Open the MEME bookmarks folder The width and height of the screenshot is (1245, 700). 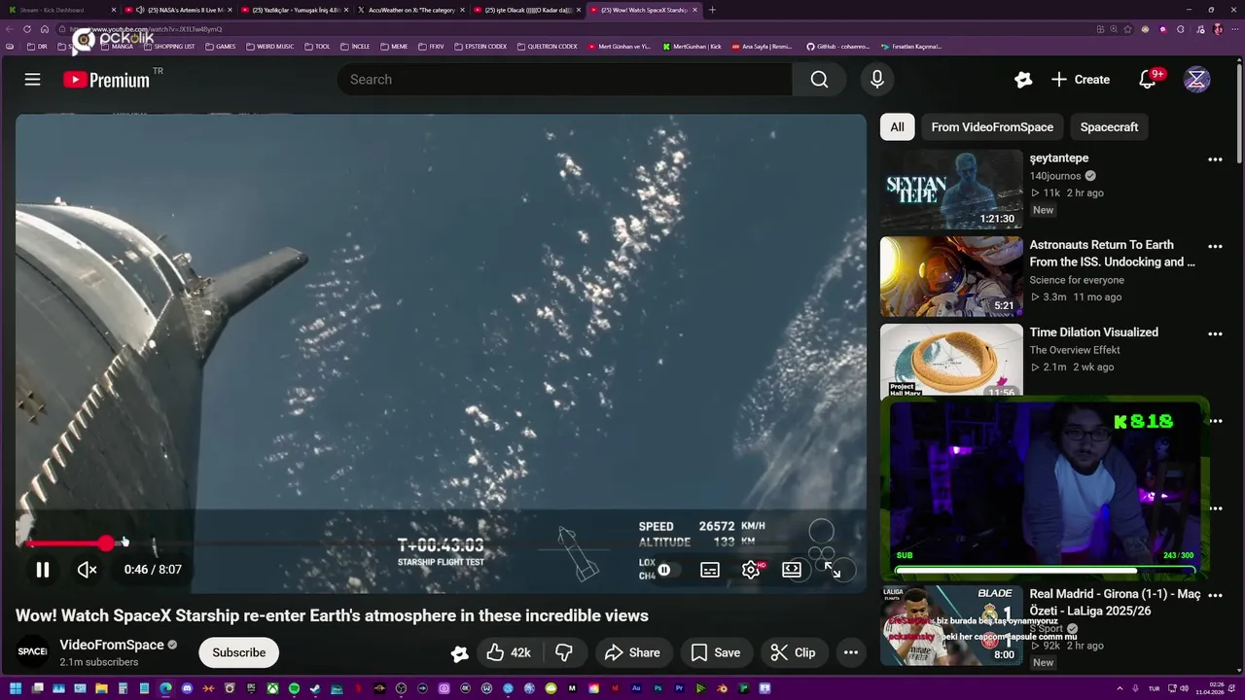click(394, 47)
